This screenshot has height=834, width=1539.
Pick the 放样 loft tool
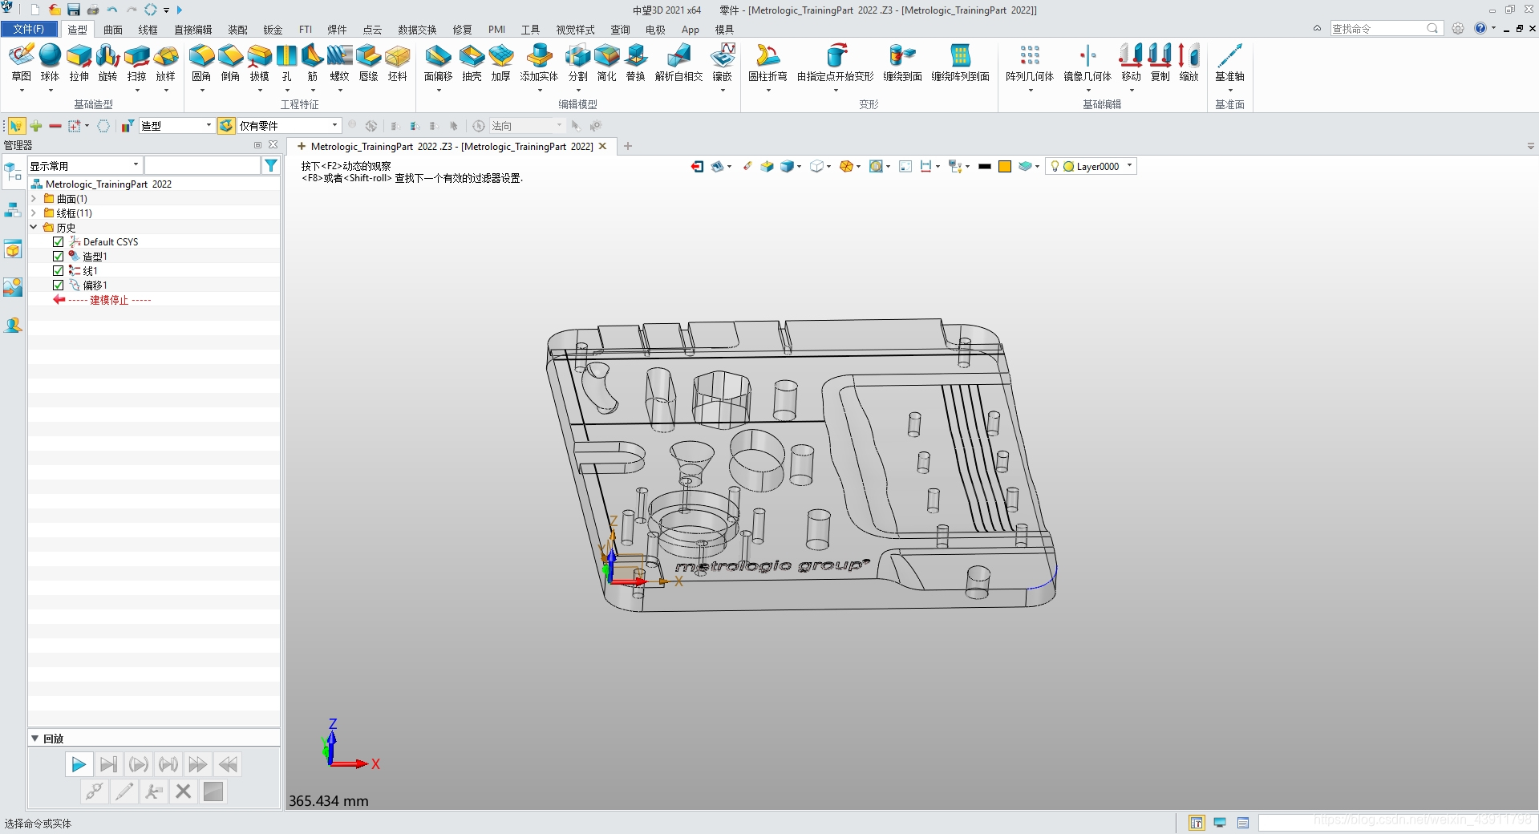[165, 63]
